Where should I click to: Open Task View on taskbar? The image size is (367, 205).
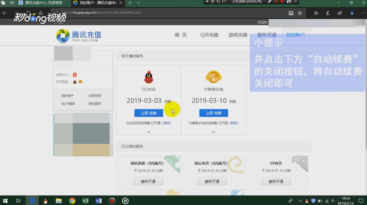click(x=18, y=201)
